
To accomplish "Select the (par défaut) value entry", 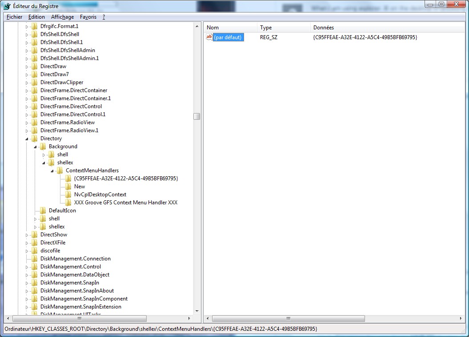I will [228, 37].
